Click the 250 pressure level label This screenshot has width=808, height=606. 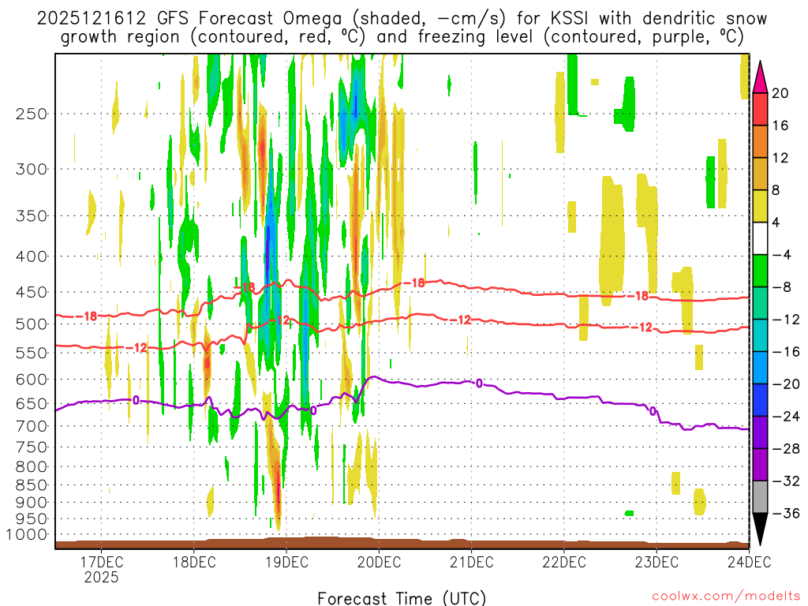(x=32, y=114)
